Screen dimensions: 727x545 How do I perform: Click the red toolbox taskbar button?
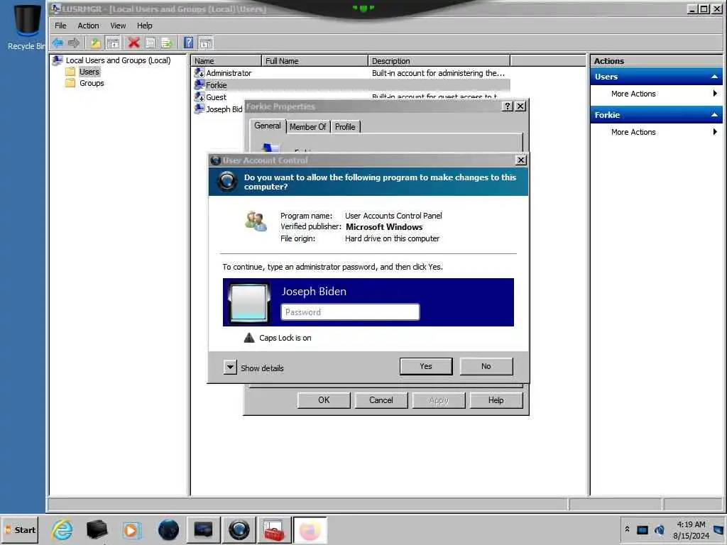274,529
